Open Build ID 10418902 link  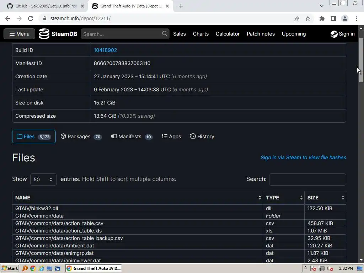pyautogui.click(x=105, y=50)
